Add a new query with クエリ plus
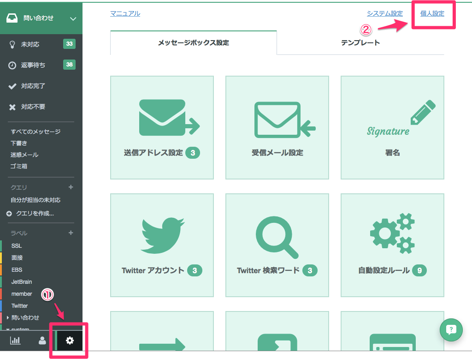Screen dimensions: 472x359 click(x=71, y=187)
